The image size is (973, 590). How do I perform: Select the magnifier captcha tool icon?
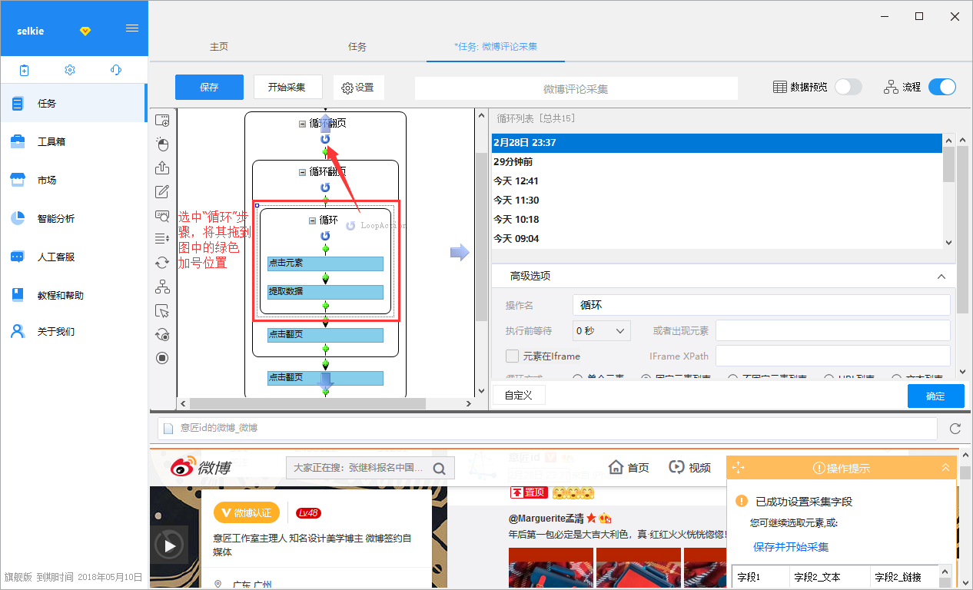162,216
